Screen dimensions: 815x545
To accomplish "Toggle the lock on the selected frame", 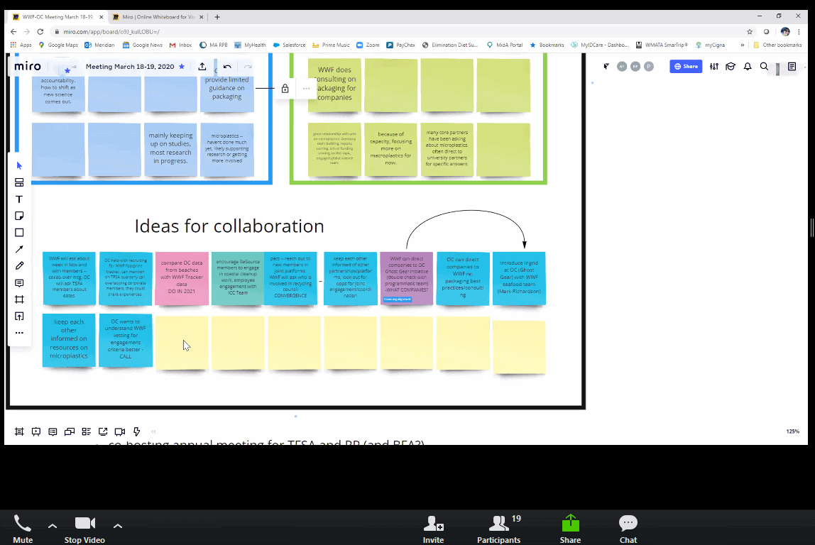I will click(x=285, y=88).
